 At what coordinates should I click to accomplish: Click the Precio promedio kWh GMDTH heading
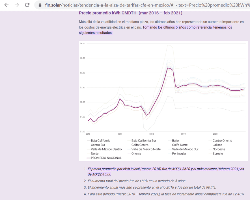pos(130,13)
